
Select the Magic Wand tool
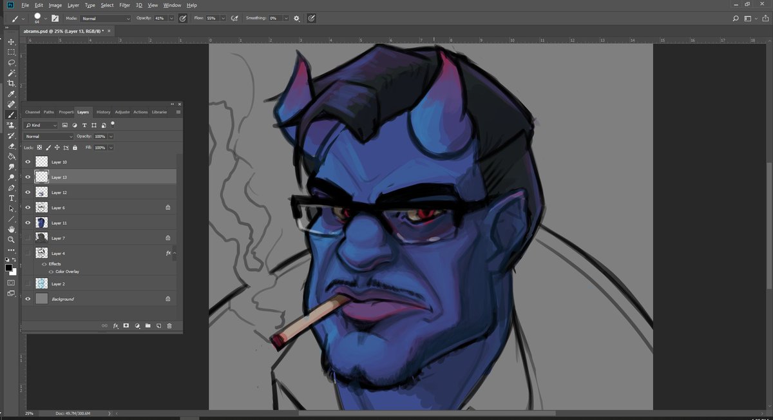(x=11, y=73)
